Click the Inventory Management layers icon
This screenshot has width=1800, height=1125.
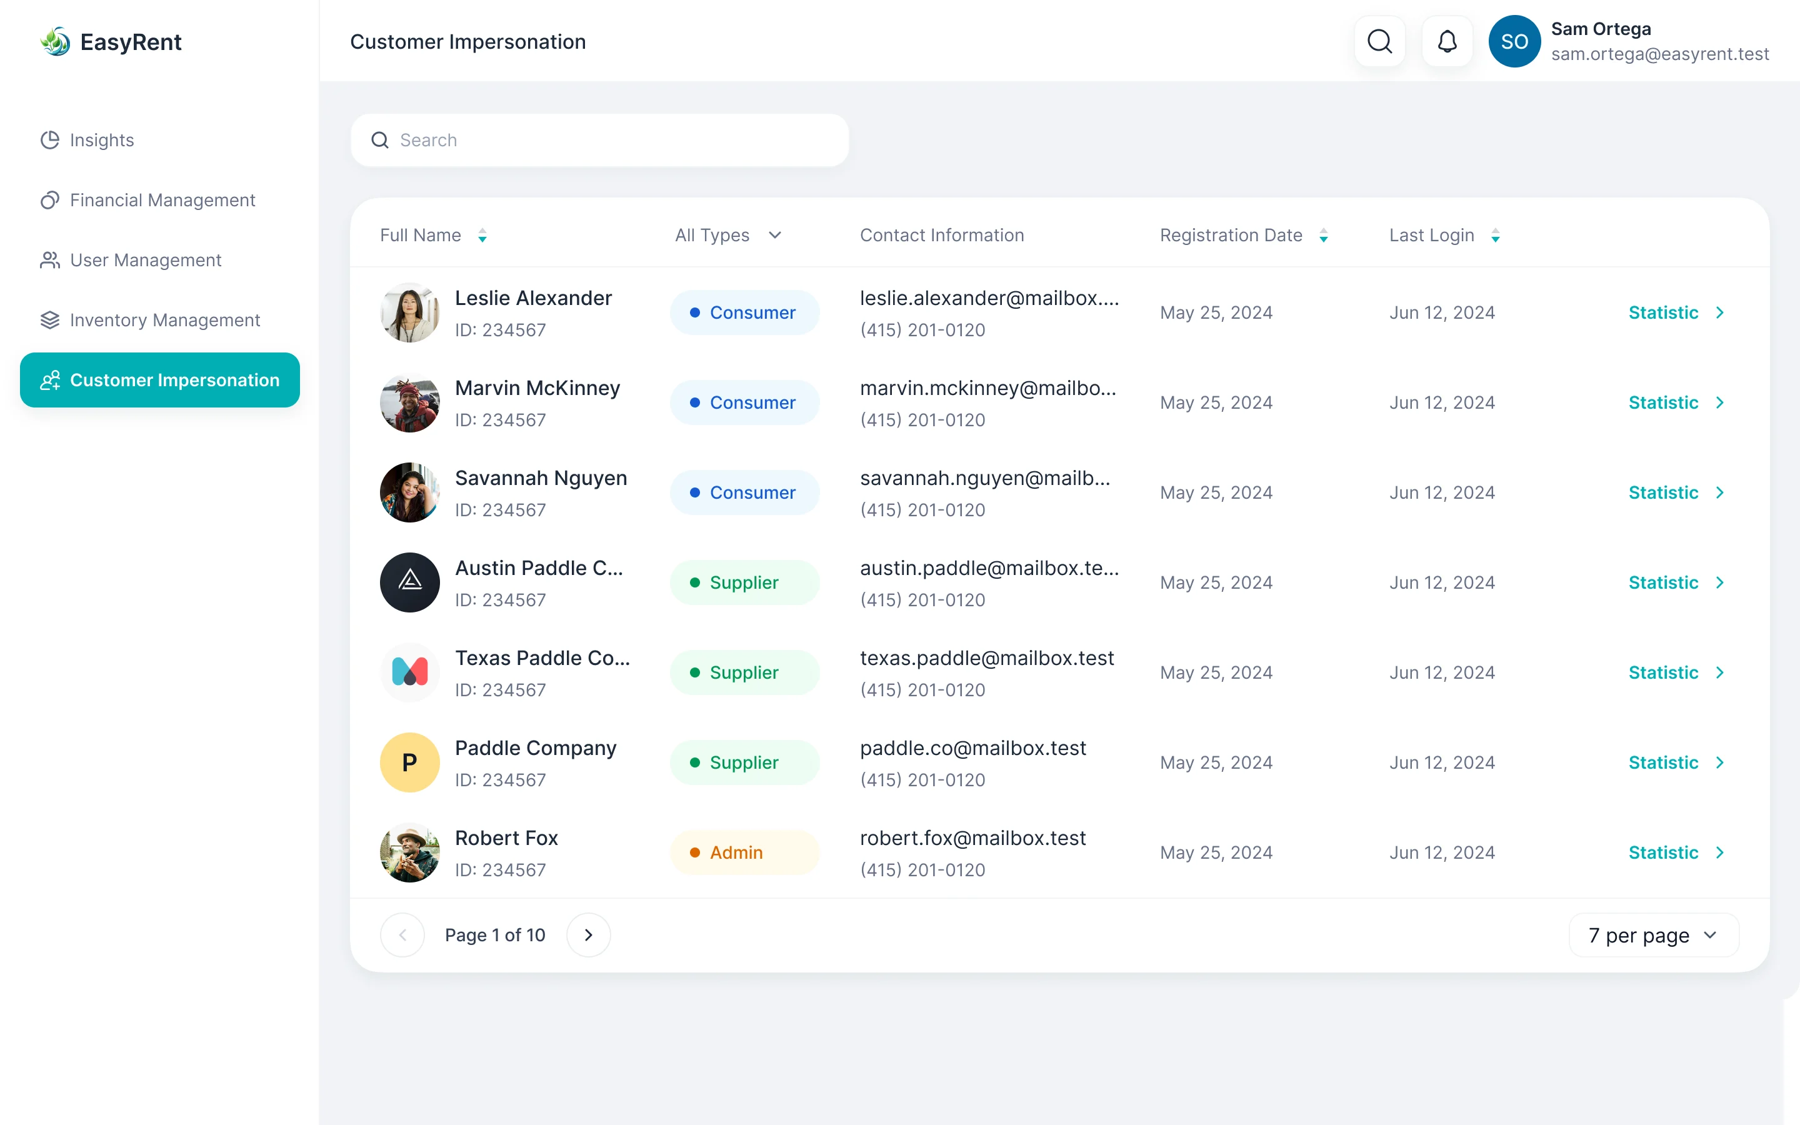pyautogui.click(x=50, y=320)
